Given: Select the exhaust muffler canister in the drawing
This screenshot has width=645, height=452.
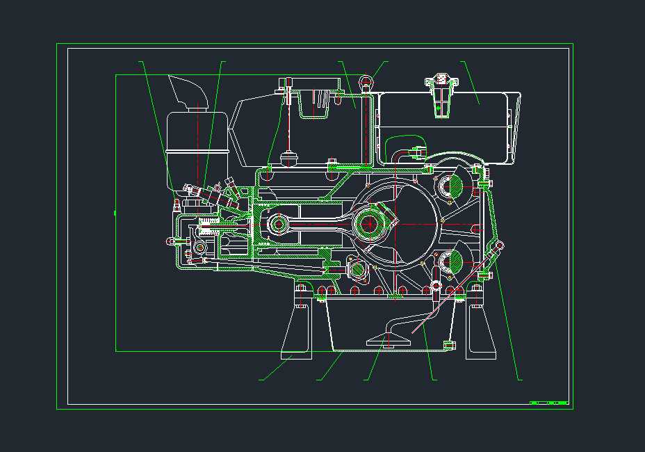Looking at the screenshot, I should click(x=197, y=152).
